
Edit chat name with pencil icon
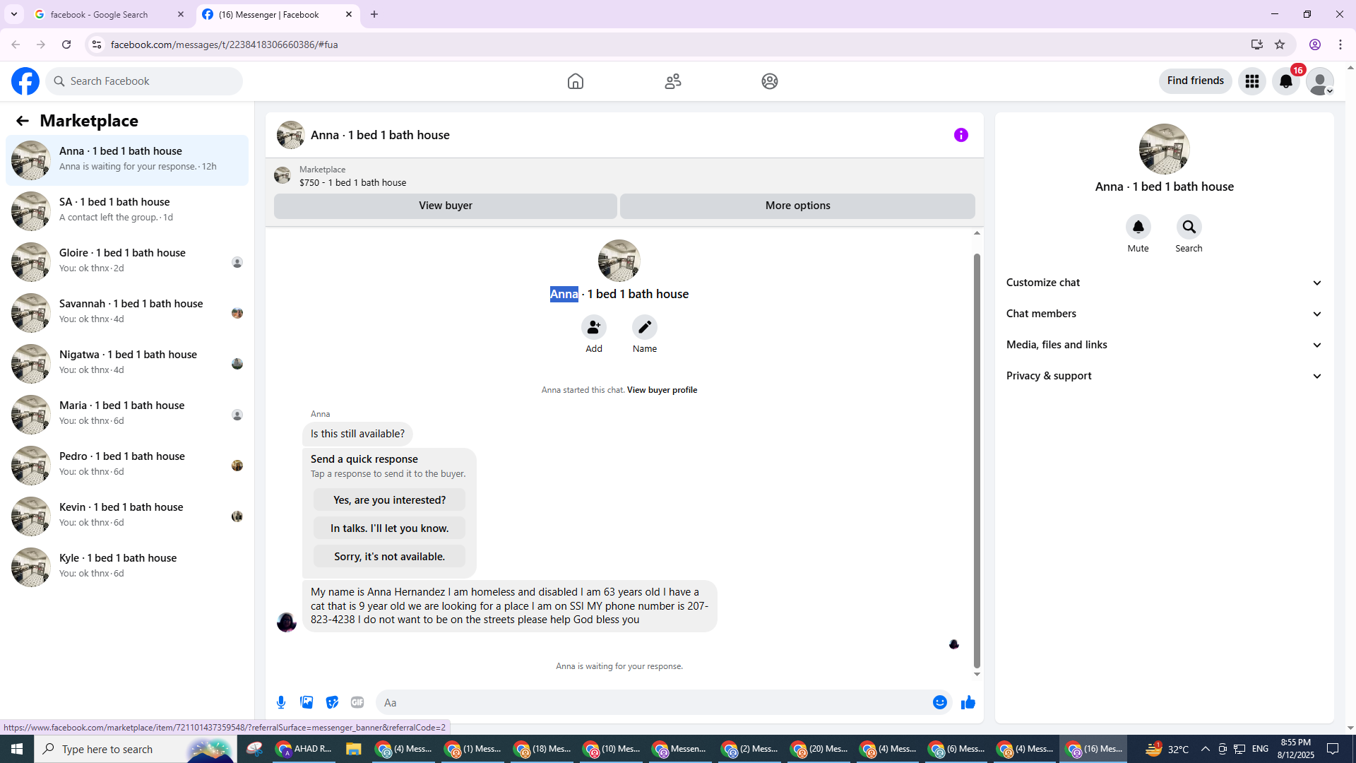click(644, 327)
